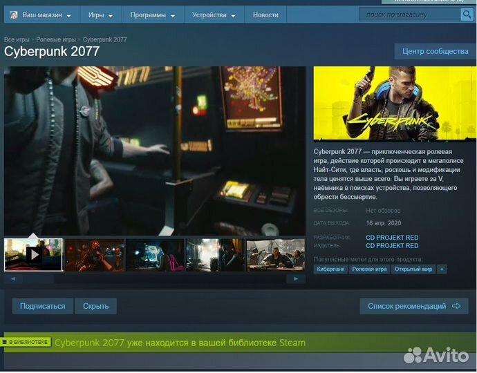Select the red cyborg screenshot thumbnail
Screen dimensions: 477x373
95,255
